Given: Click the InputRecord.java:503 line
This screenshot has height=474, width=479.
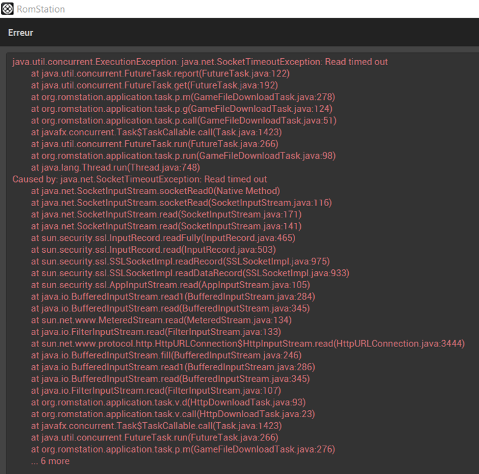Looking at the screenshot, I should point(154,250).
